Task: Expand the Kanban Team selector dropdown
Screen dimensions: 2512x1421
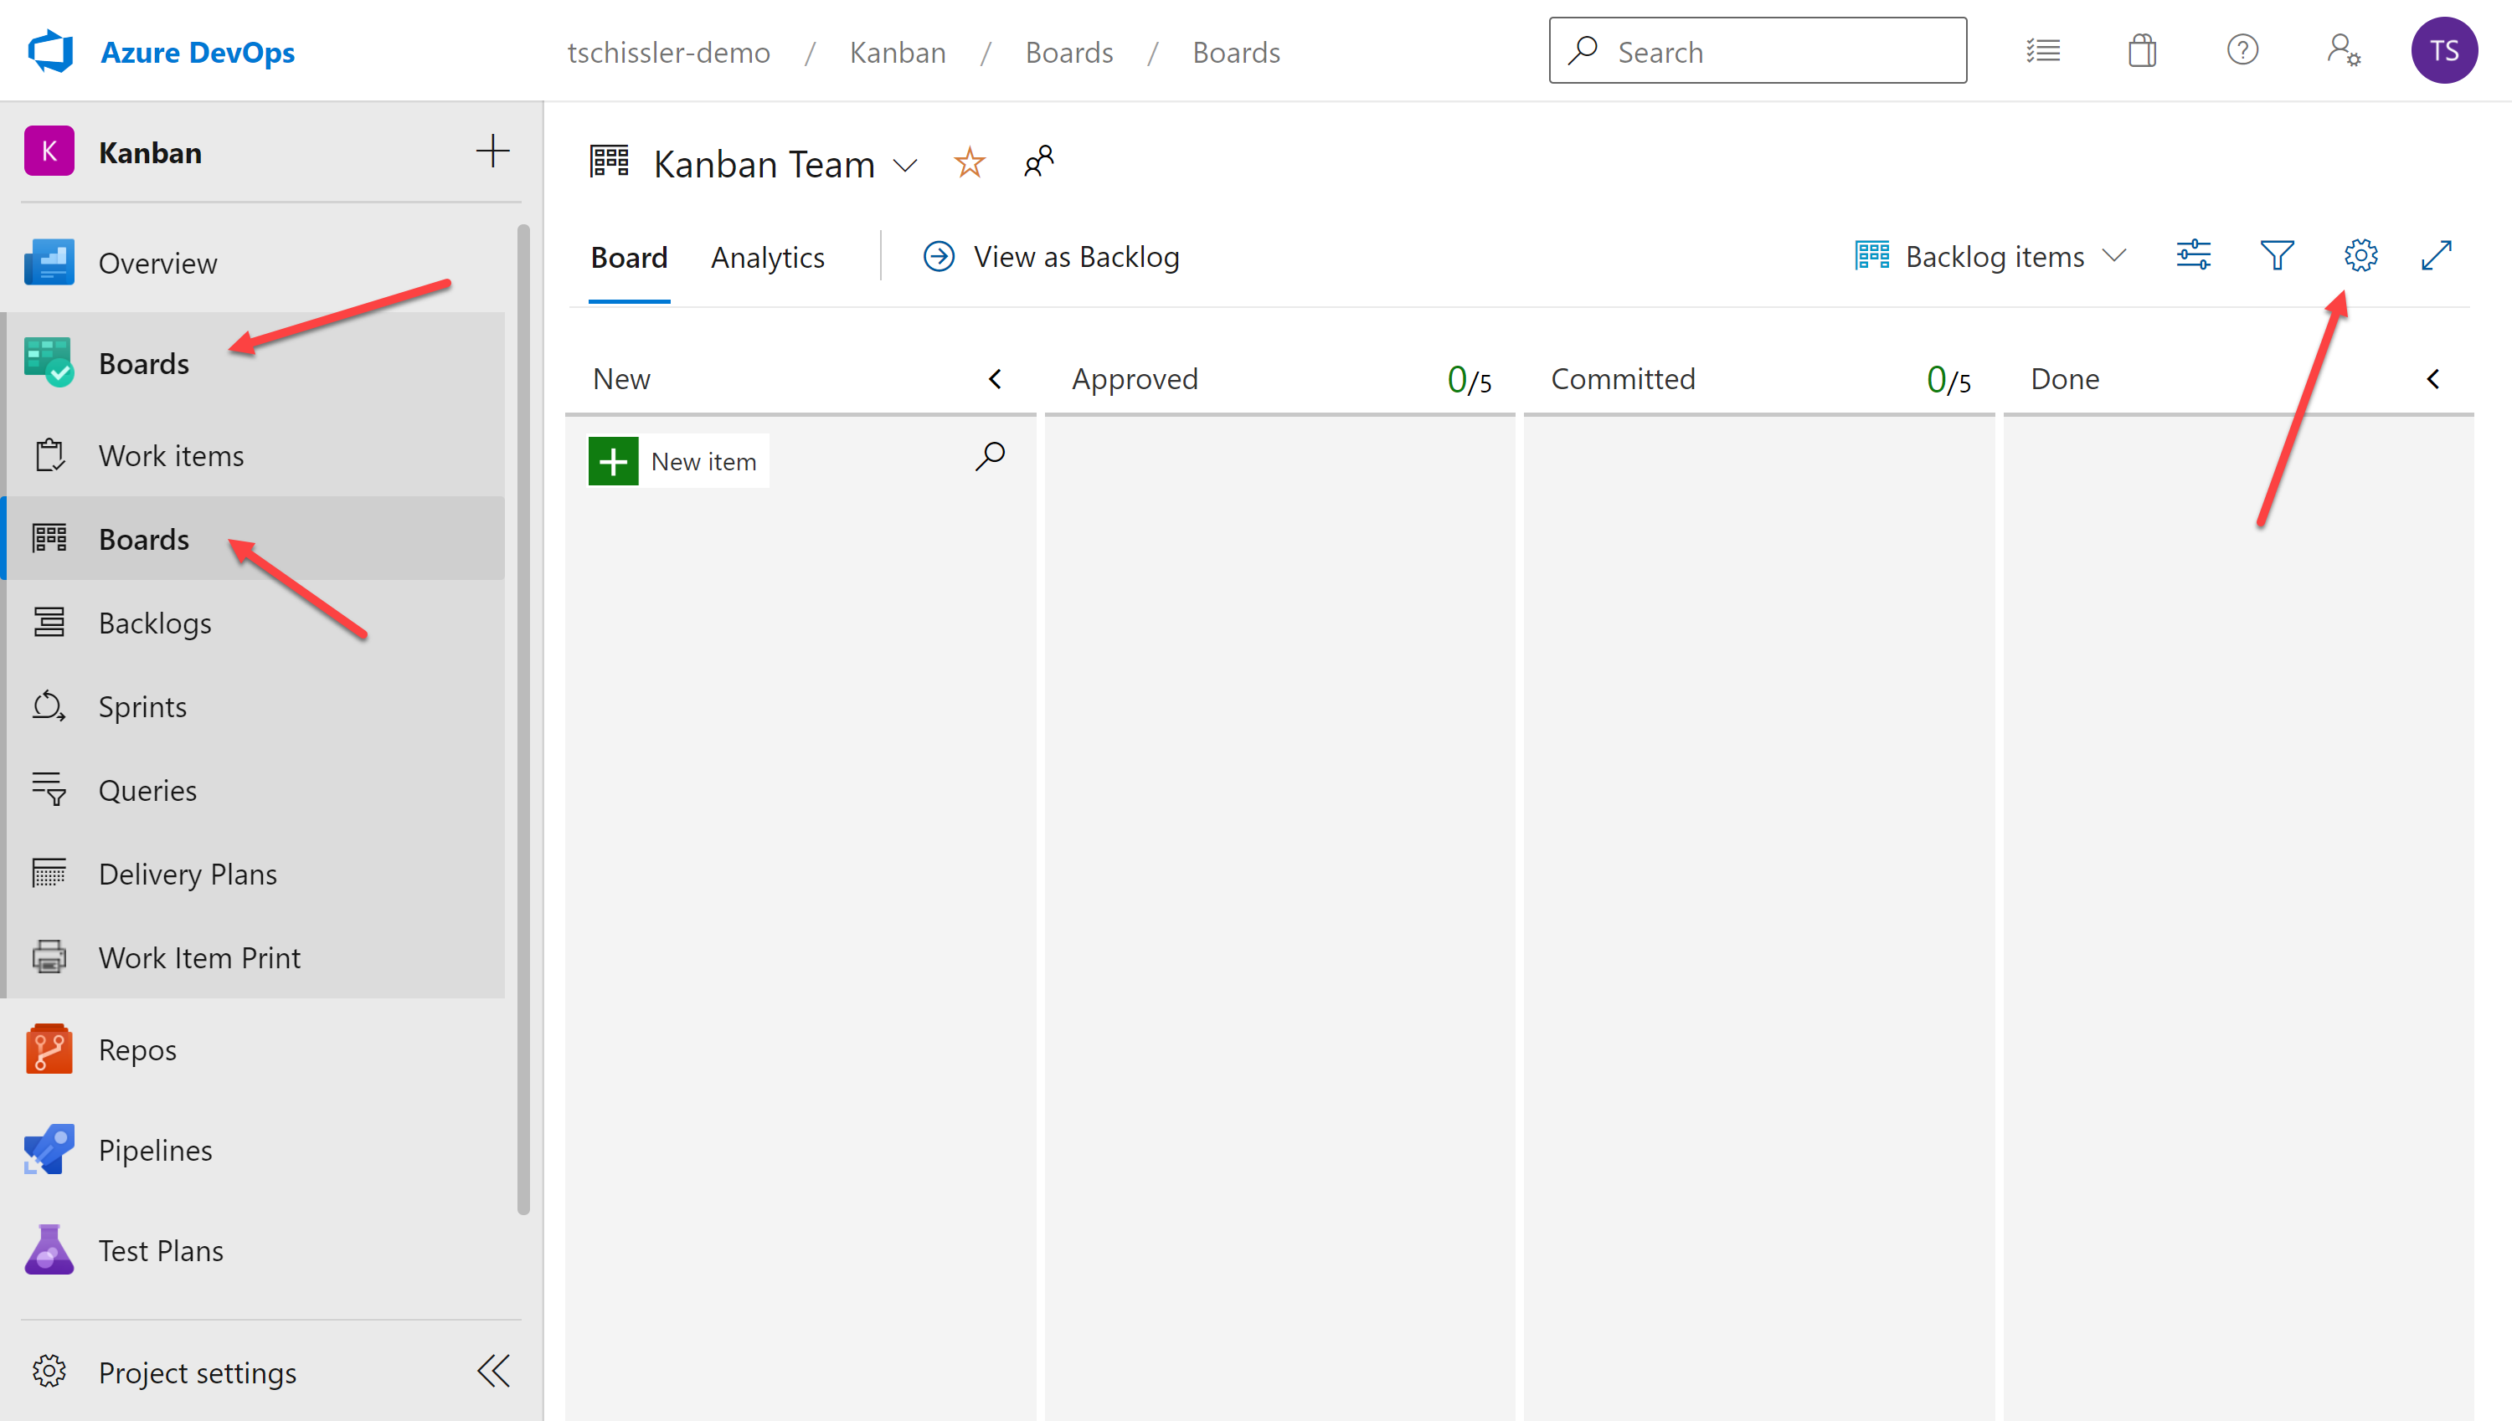Action: pyautogui.click(x=906, y=165)
